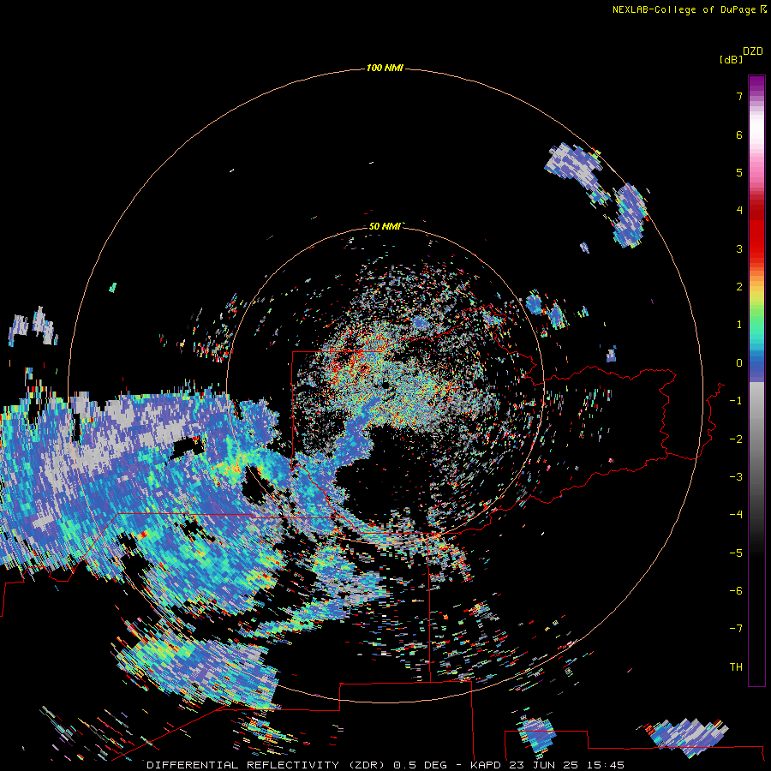Click the 4 value on color scale

click(x=739, y=211)
